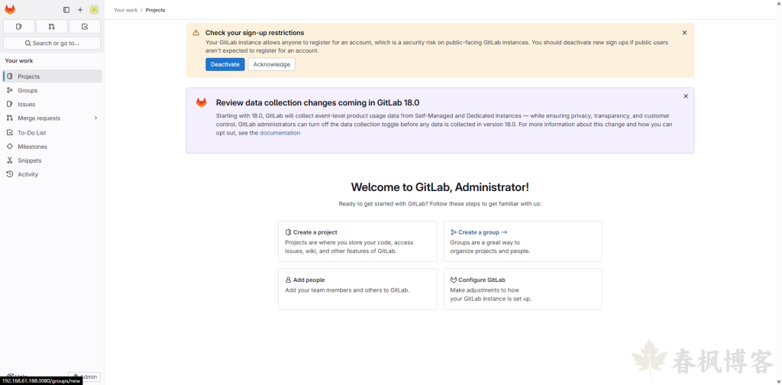Select Projects in the sidebar
Image resolution: width=782 pixels, height=385 pixels.
click(x=53, y=76)
